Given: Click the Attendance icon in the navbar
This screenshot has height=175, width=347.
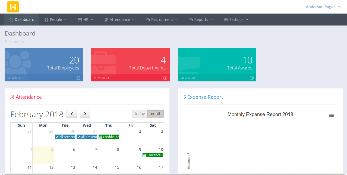Looking at the screenshot, I should [106, 19].
